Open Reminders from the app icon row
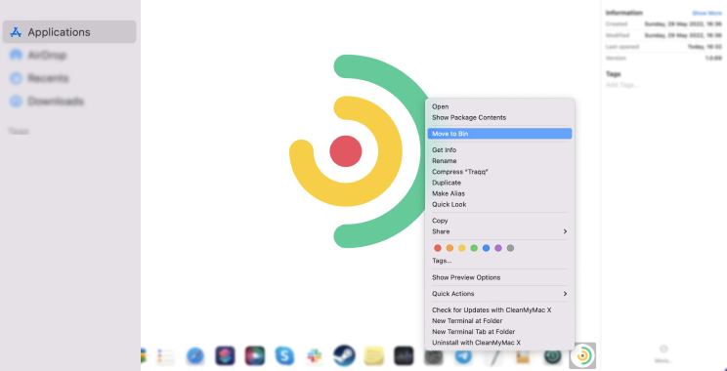This screenshot has height=371, width=727. [165, 356]
